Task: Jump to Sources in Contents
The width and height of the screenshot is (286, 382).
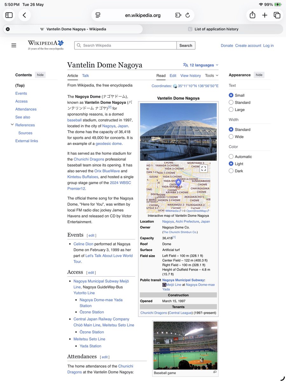Action: pyautogui.click(x=25, y=133)
